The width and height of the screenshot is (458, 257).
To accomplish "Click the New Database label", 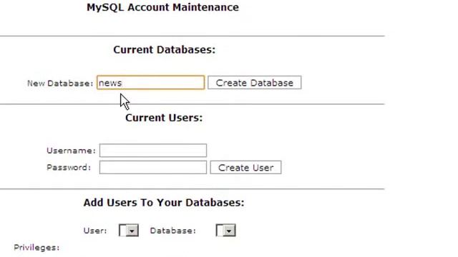I will click(60, 84).
